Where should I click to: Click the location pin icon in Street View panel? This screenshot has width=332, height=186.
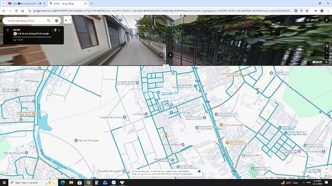point(55,30)
